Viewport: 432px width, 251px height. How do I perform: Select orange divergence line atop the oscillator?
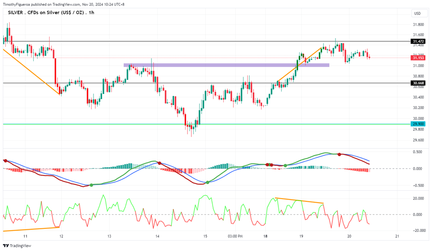(299, 200)
